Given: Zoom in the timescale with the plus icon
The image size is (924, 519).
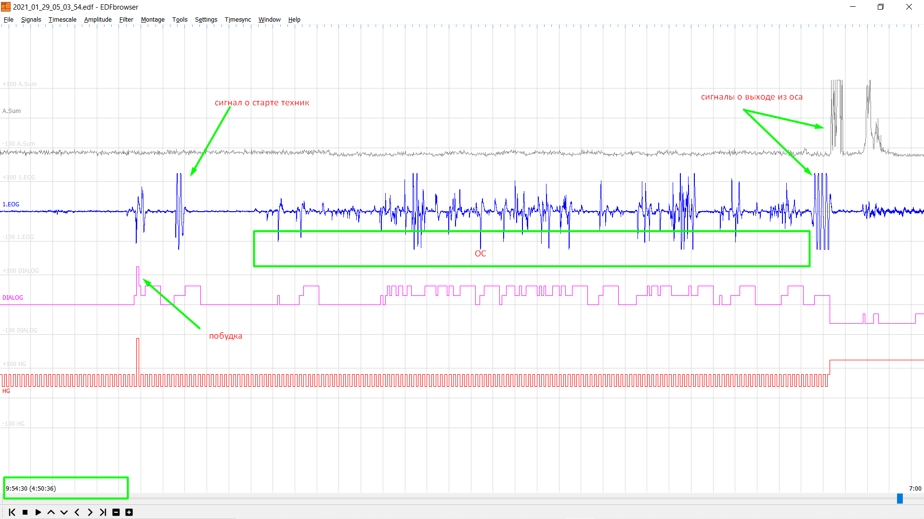Looking at the screenshot, I should point(129,512).
